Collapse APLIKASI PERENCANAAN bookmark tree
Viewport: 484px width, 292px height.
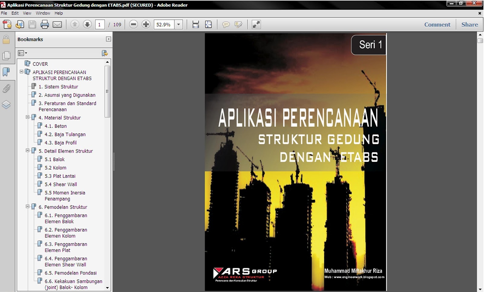(x=21, y=72)
